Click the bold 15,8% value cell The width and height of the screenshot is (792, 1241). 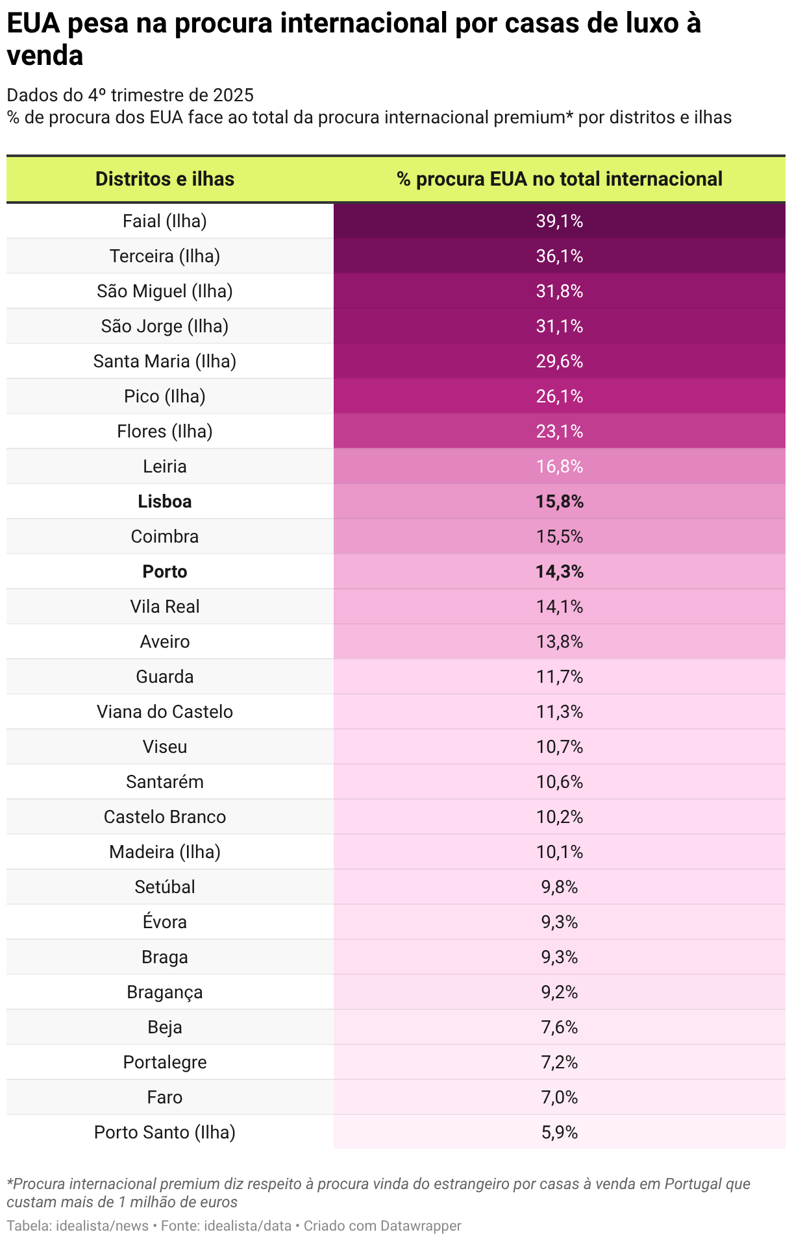(559, 502)
